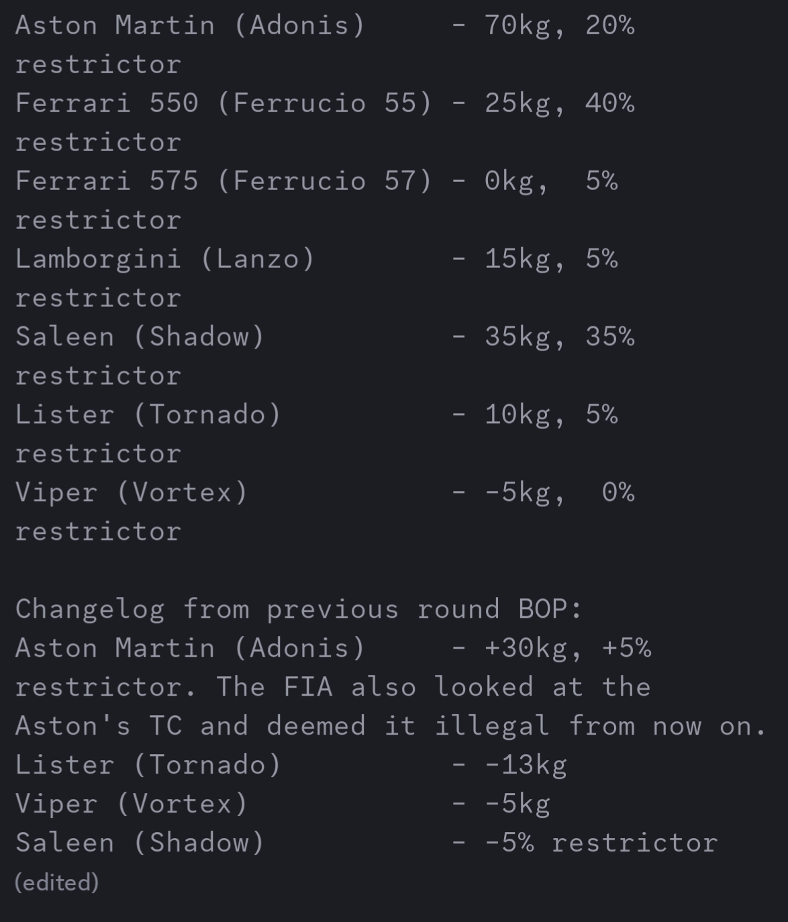
Task: Click the "25kg, 40%" value for Ferrari 550
Action: (559, 103)
